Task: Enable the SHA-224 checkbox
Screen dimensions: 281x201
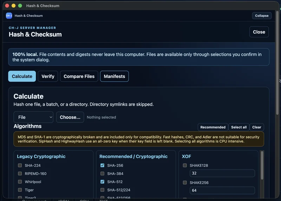Action: pos(20,165)
